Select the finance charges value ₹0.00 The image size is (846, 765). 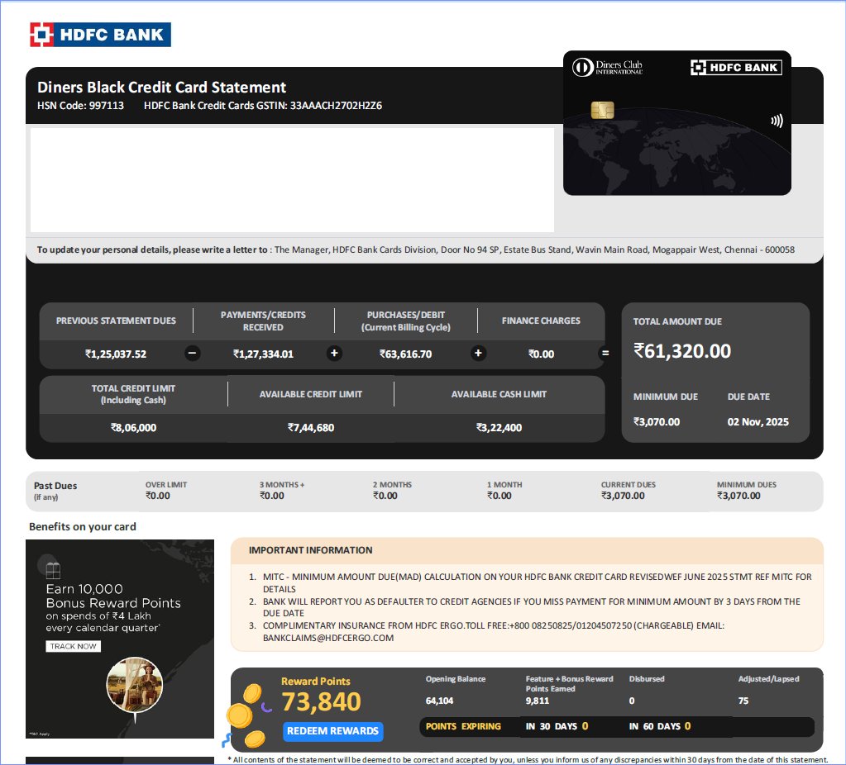[x=541, y=354]
